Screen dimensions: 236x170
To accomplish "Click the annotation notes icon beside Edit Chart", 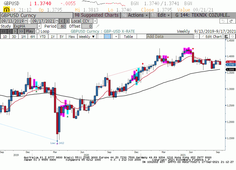I will pyautogui.click(x=226, y=37).
